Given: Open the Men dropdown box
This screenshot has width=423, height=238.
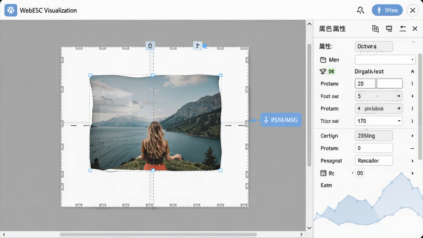Looking at the screenshot, I should pyautogui.click(x=385, y=59).
